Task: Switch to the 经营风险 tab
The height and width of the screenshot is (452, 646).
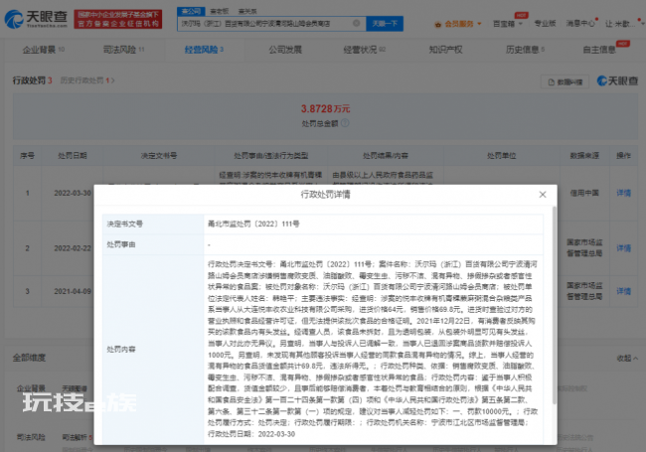Action: coord(204,50)
